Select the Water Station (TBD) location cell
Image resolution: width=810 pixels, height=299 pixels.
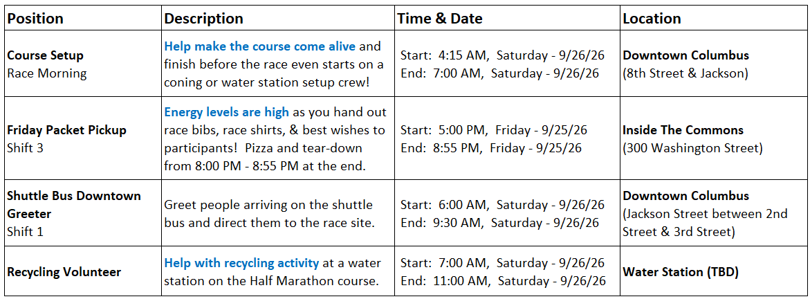tap(713, 271)
